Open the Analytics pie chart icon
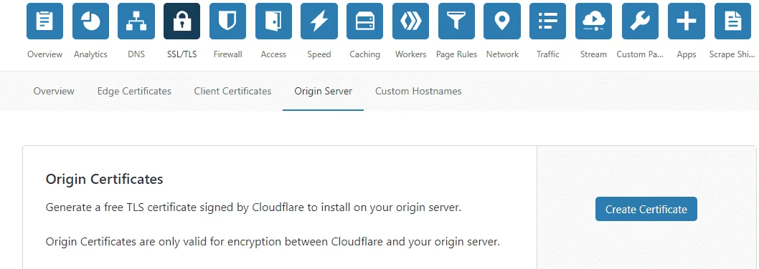 pos(90,21)
